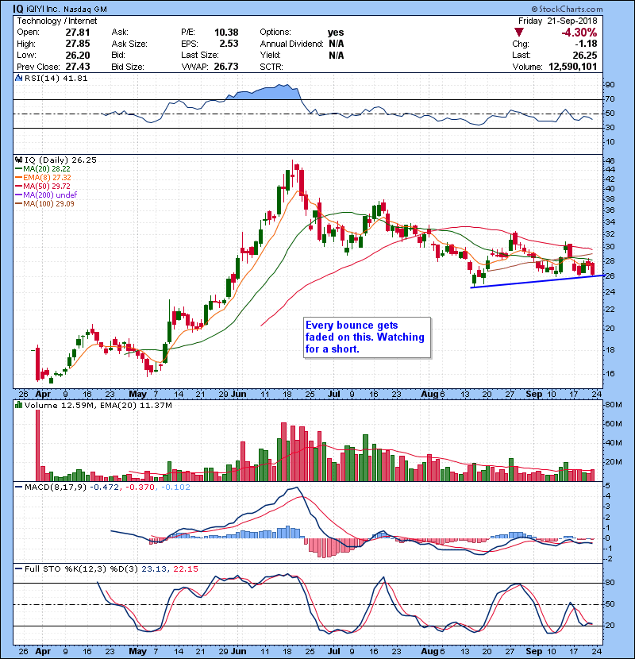
Task: Click the P/E value 10.38
Action: click(x=226, y=33)
